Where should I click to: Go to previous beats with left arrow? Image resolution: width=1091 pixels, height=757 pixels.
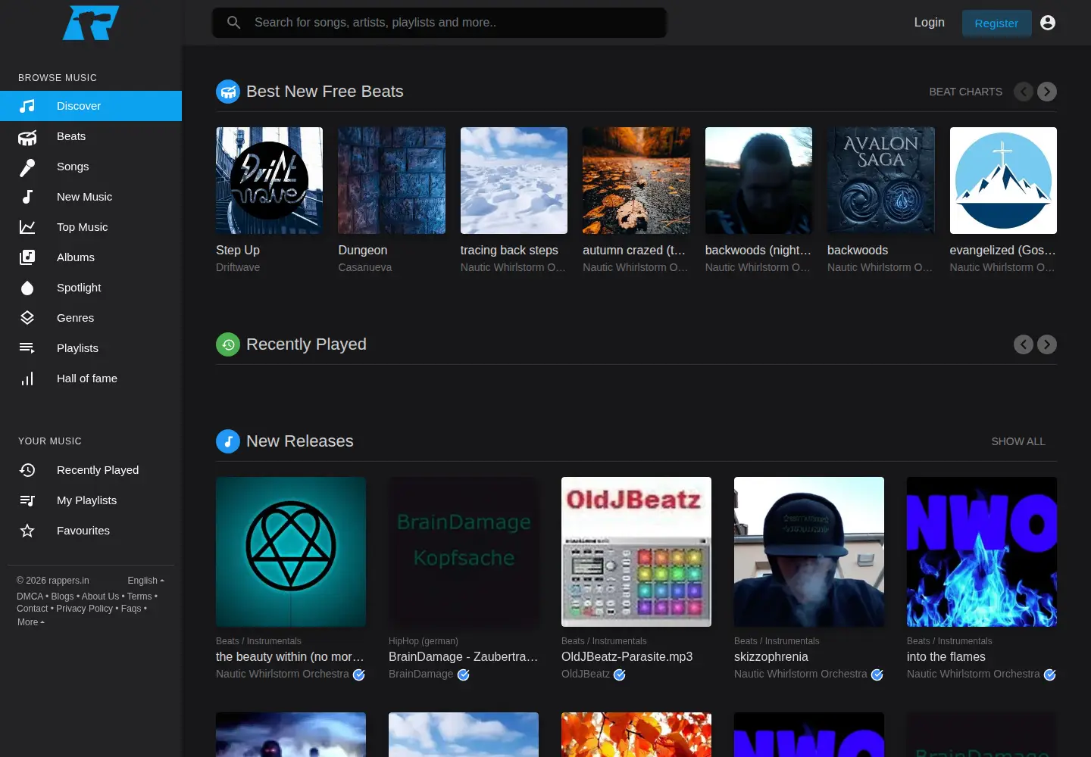1024,92
